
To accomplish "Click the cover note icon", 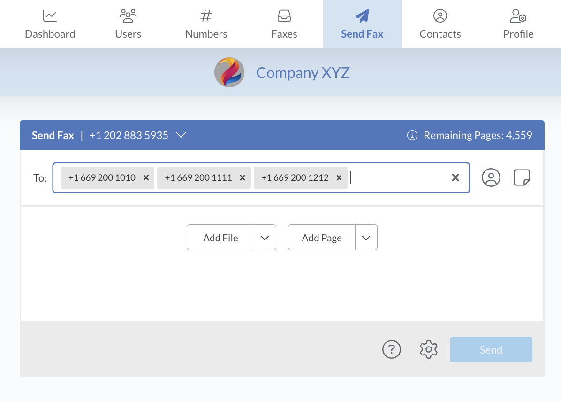I will tap(522, 177).
